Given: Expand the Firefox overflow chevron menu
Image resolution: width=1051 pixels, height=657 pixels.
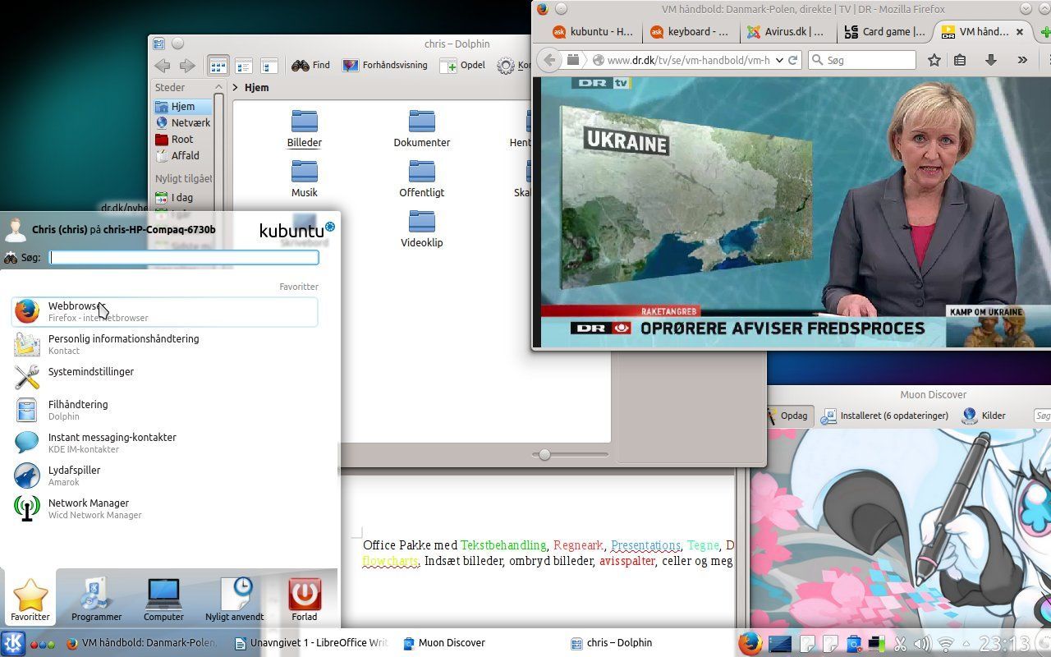Looking at the screenshot, I should point(1023,59).
